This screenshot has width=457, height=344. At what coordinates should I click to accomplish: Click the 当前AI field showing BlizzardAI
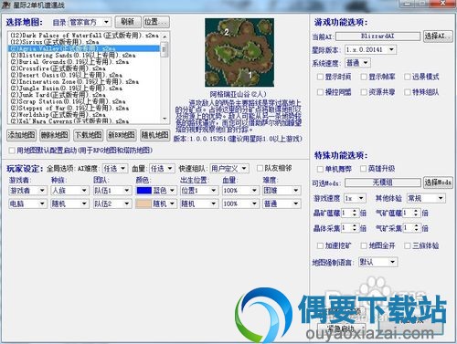pyautogui.click(x=377, y=36)
